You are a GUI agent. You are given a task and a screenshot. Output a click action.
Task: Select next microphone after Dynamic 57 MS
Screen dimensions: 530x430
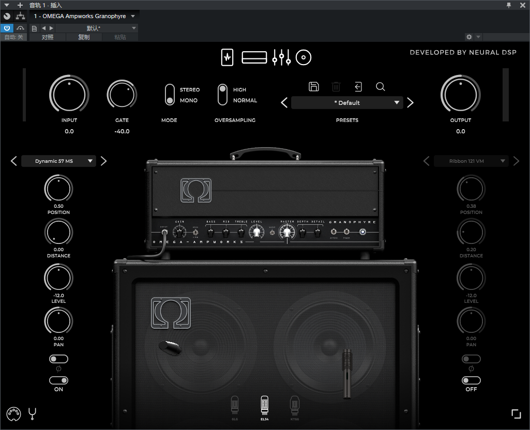(x=103, y=161)
